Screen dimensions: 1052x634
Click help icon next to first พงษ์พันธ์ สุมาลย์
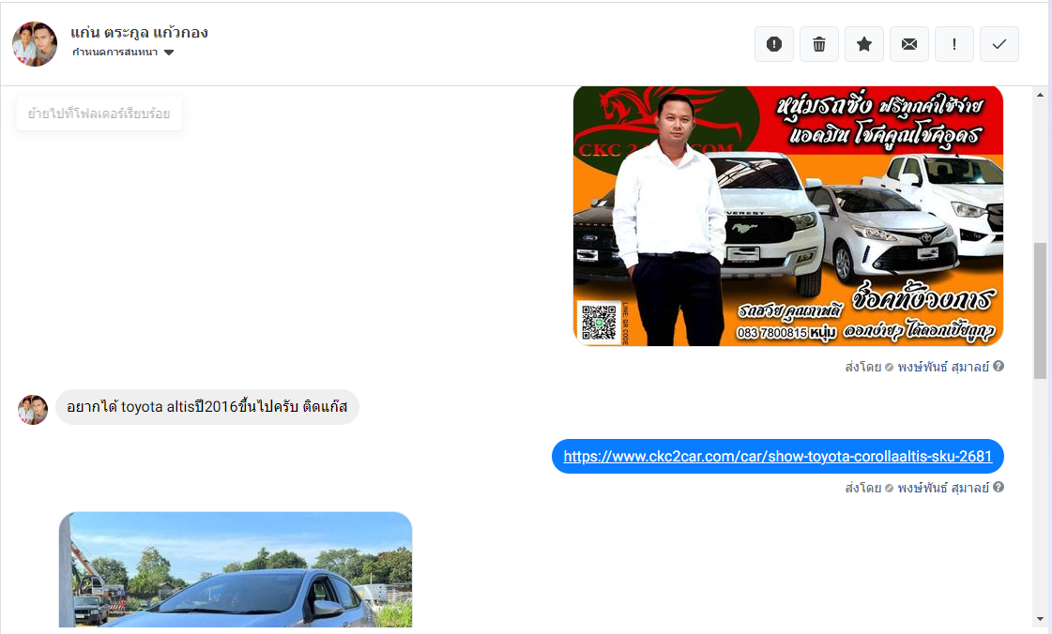999,366
